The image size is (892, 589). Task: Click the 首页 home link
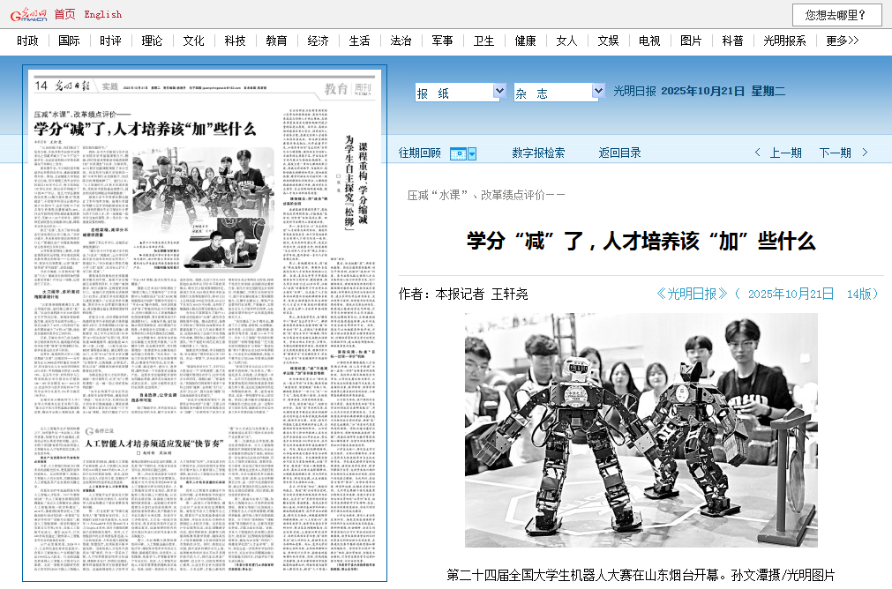[64, 14]
